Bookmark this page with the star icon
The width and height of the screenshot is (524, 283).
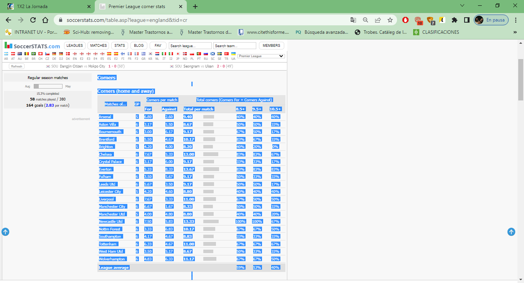(390, 20)
